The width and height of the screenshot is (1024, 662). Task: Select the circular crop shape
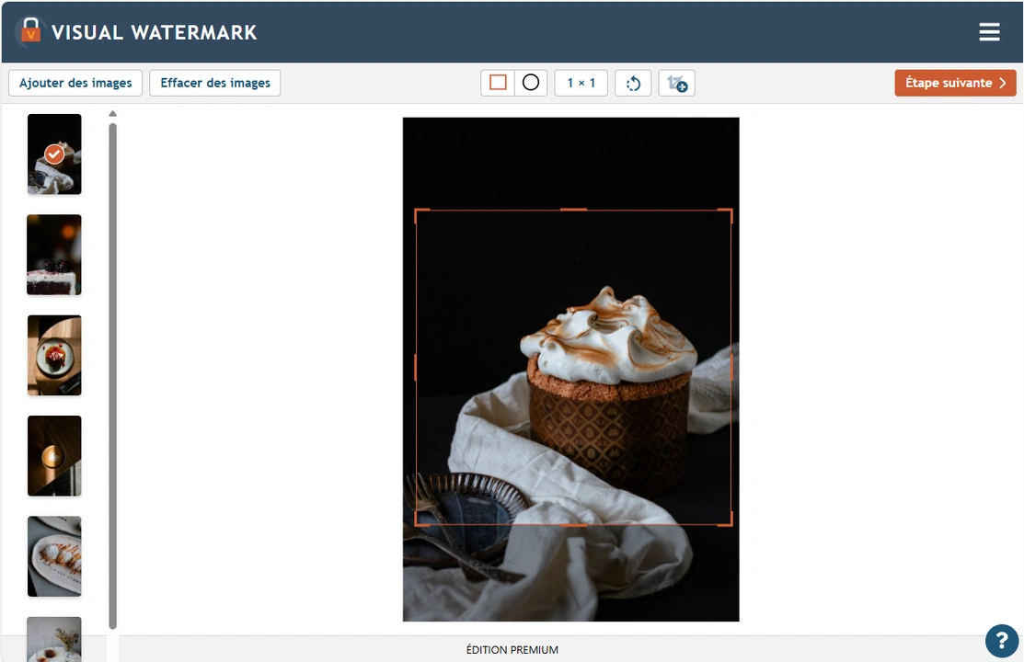click(x=531, y=83)
